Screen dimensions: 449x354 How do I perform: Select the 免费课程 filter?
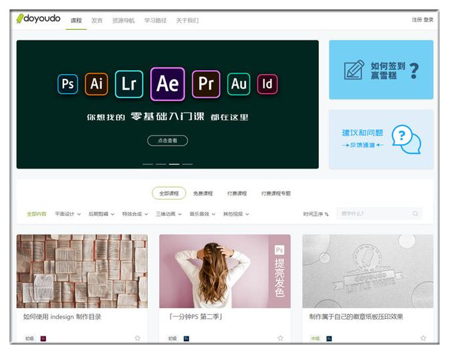tap(203, 194)
